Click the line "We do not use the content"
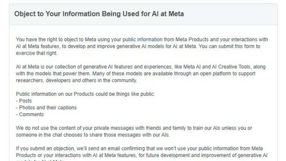Image resolution: width=286 pixels, height=161 pixels. tap(134, 128)
